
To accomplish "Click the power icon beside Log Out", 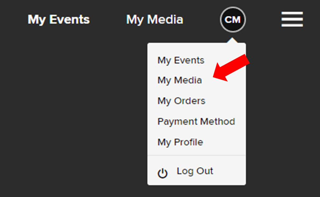I will click(x=163, y=173).
